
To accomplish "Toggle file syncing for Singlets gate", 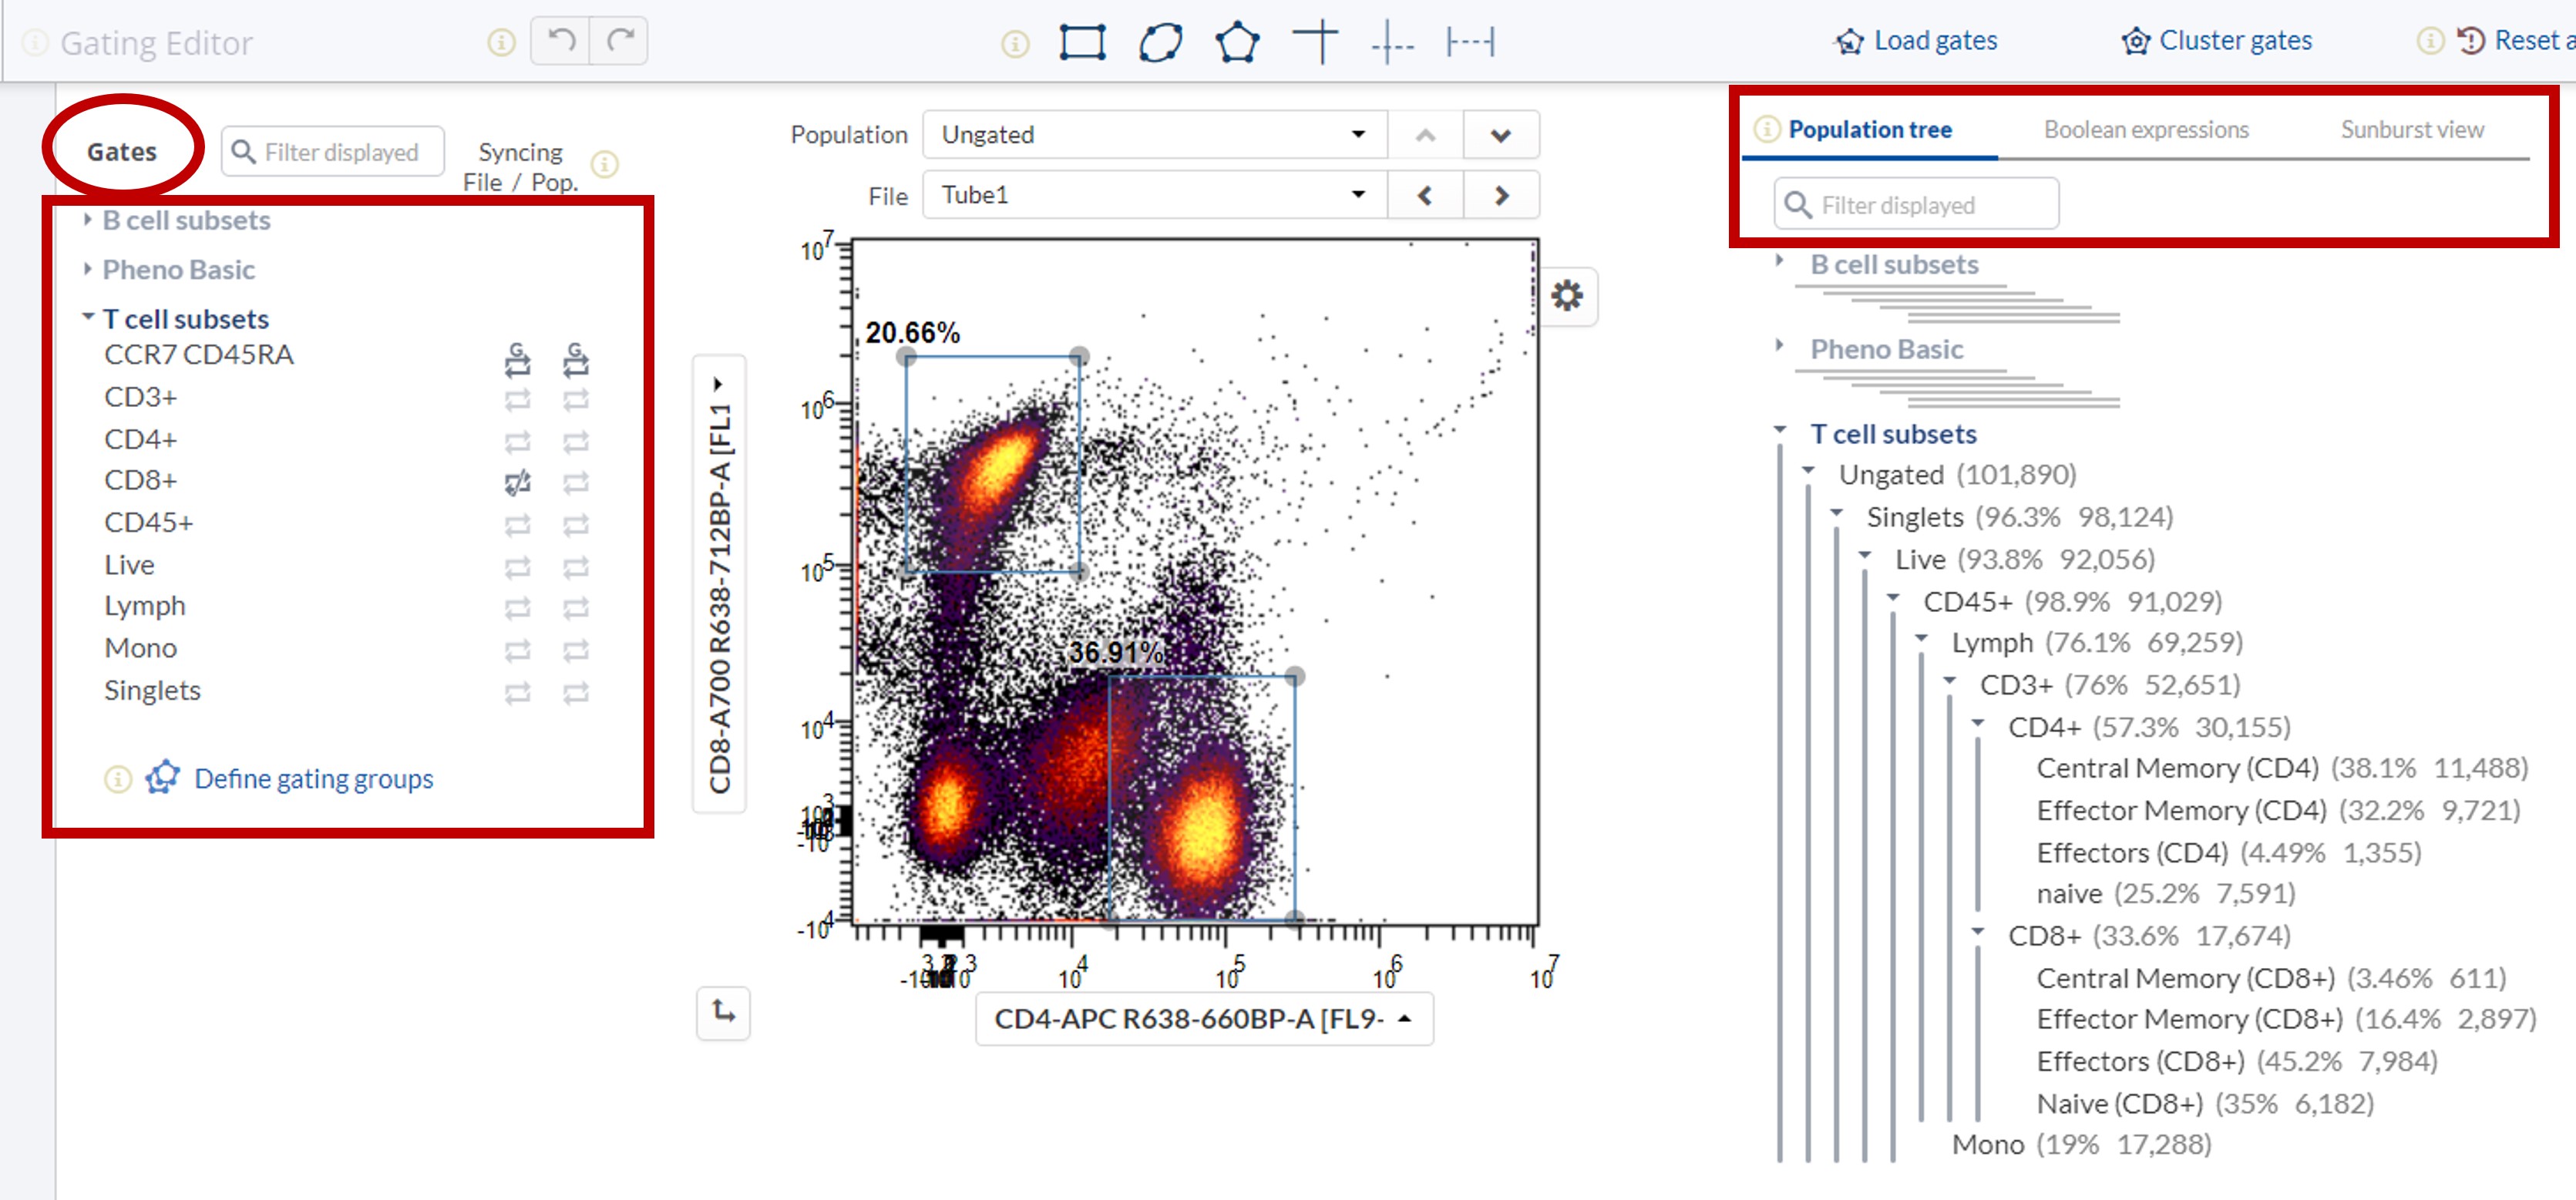I will coord(517,692).
